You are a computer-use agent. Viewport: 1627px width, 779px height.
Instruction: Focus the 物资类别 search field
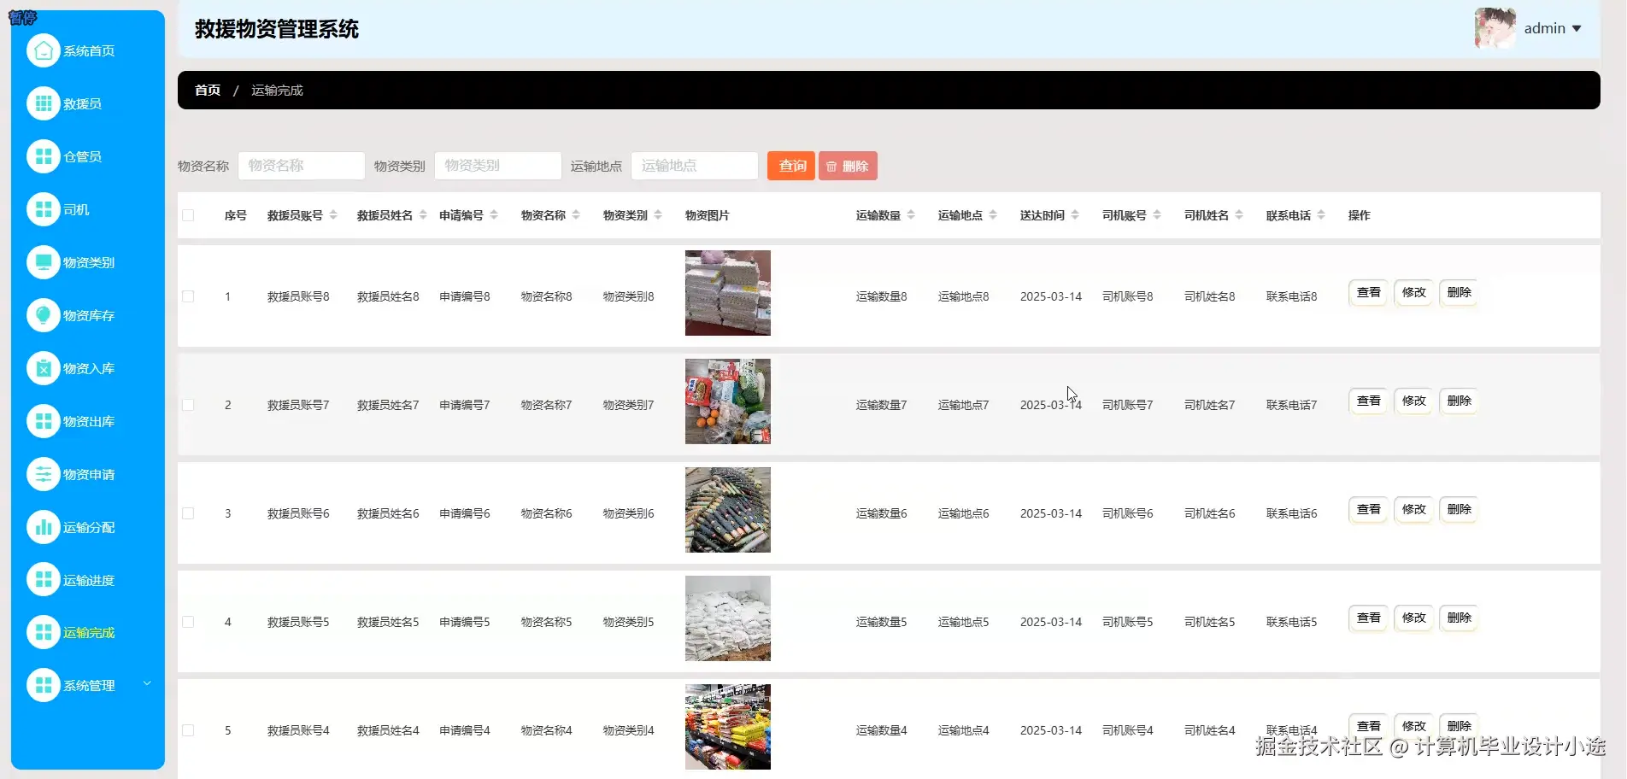(498, 166)
